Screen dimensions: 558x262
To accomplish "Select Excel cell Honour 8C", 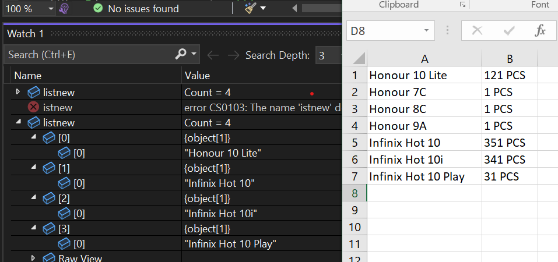I will point(424,109).
